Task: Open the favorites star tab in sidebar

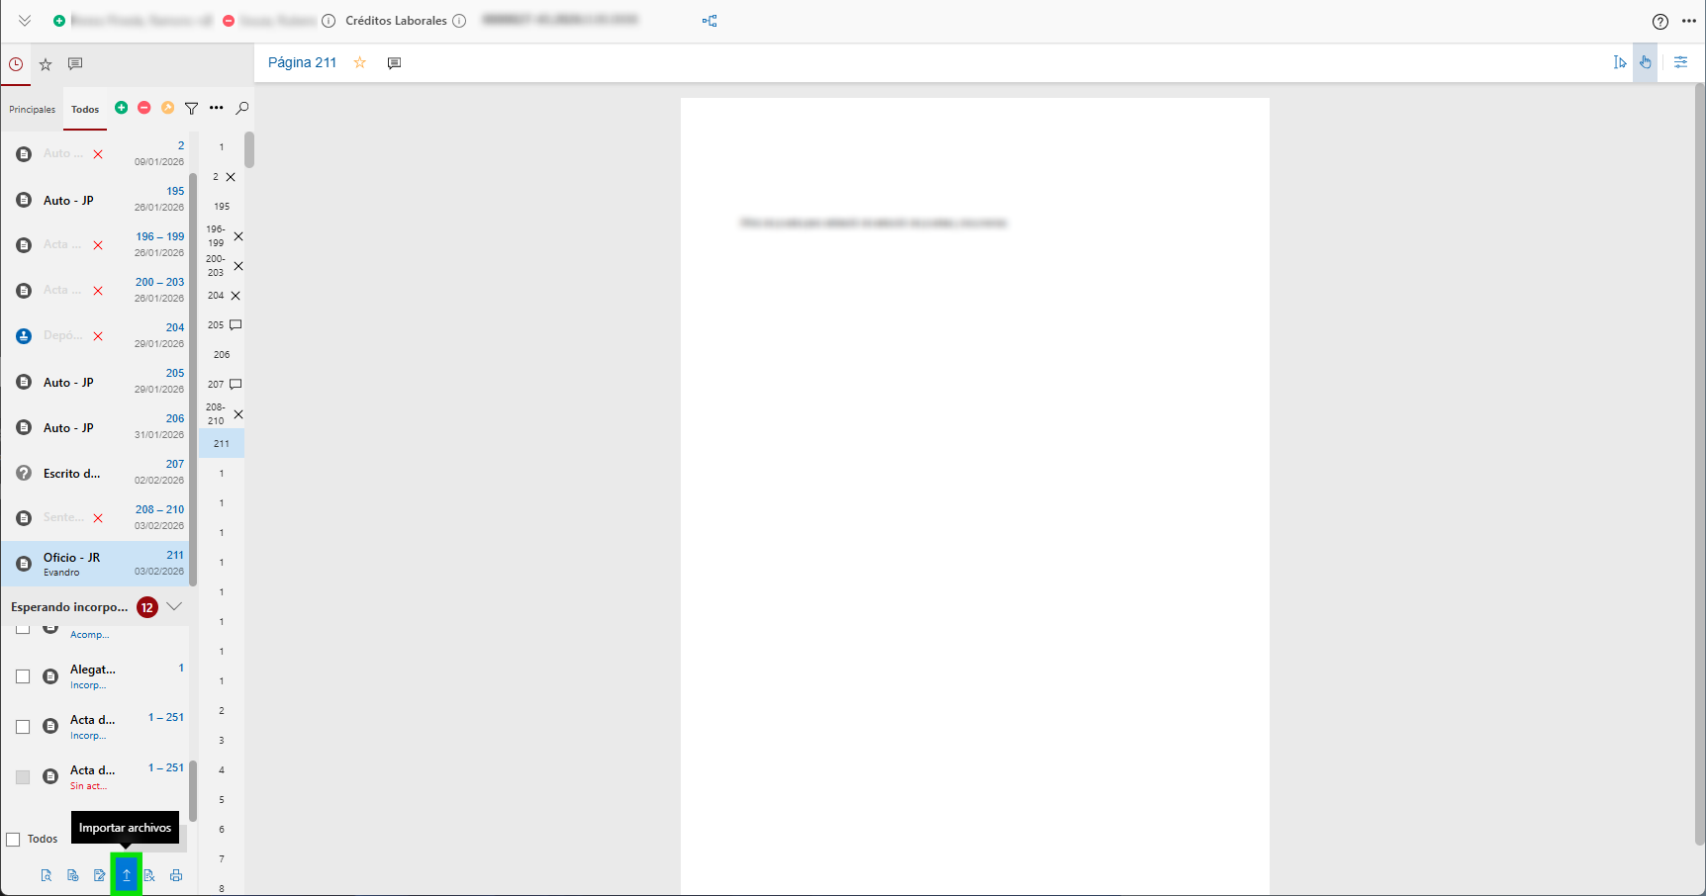Action: tap(46, 64)
